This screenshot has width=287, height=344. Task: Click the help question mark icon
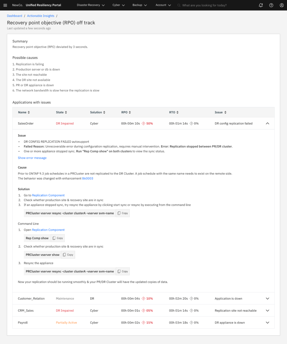[x=271, y=5]
